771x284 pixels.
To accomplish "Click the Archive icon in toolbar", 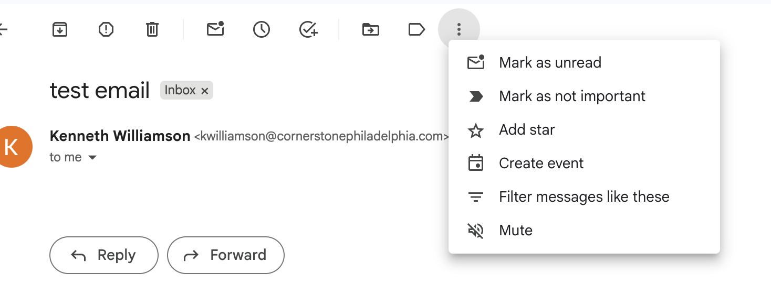I will click(x=60, y=30).
